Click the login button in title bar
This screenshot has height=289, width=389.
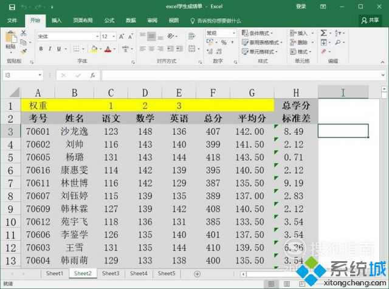pos(301,7)
